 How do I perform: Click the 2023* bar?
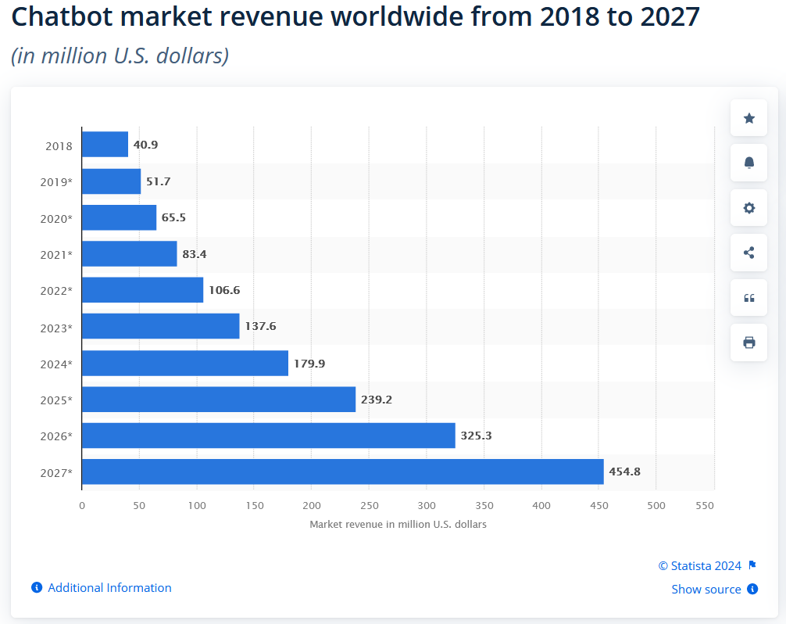tap(161, 326)
